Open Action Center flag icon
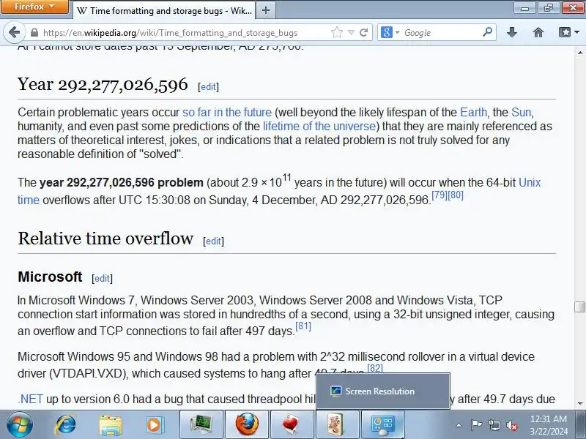Screen dimensions: 586x439 click(475, 425)
